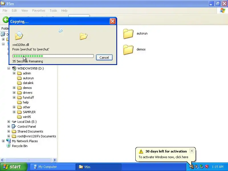The width and height of the screenshot is (228, 171).
Task: Click the taskbar clock showing 1:15 AM
Action: (x=217, y=167)
